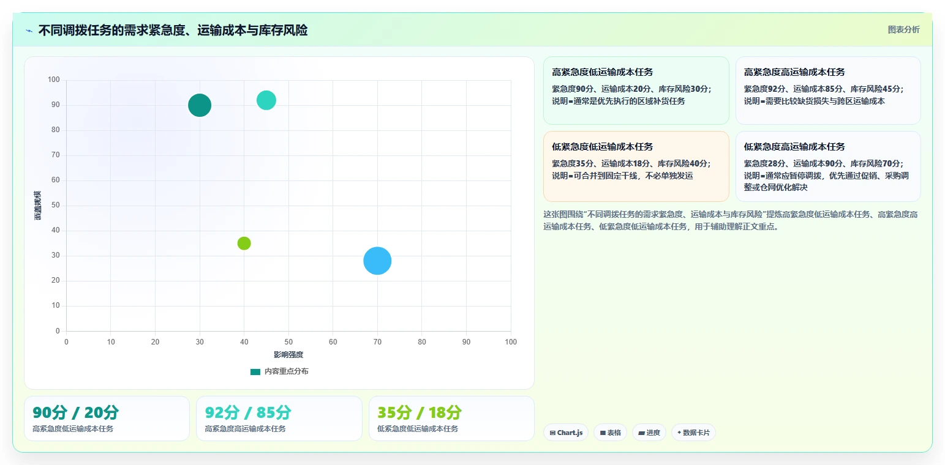Click the 覆盖频次 y-axis label
The width and height of the screenshot is (945, 465).
click(x=38, y=206)
